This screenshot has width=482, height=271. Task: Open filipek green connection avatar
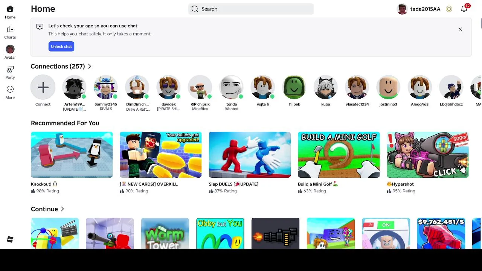(294, 87)
